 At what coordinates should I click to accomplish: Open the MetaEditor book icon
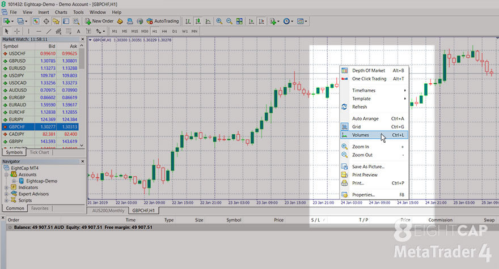(x=120, y=22)
